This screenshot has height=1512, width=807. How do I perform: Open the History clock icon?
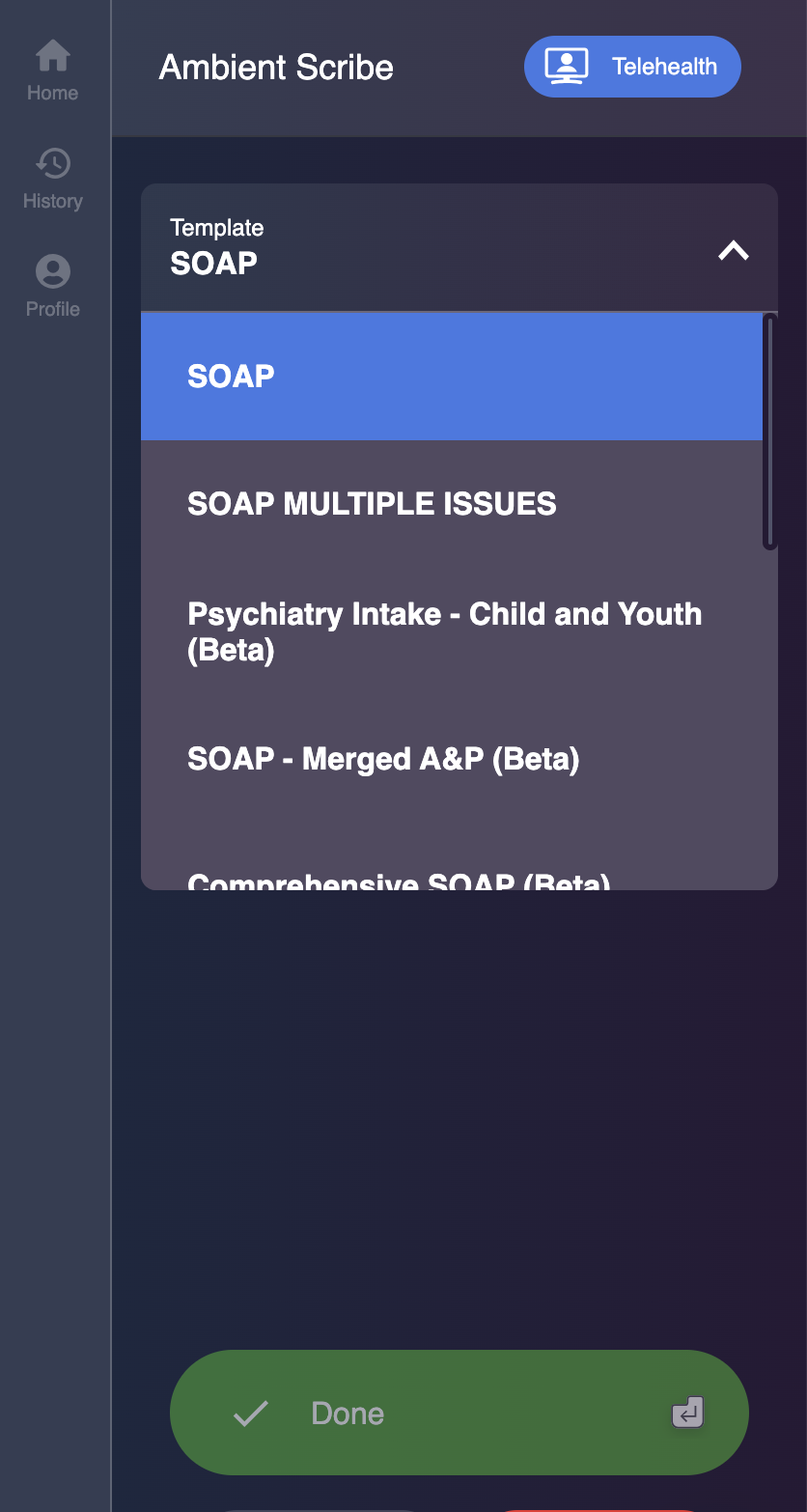(x=53, y=163)
